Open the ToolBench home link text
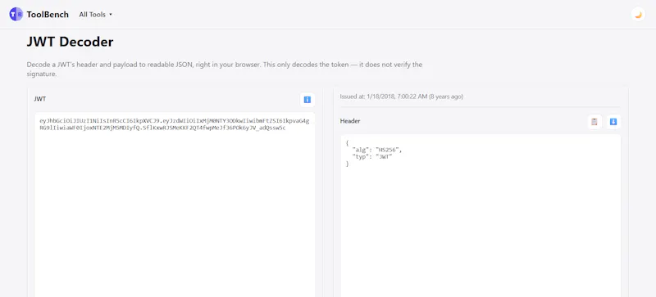This screenshot has width=656, height=297. coord(48,15)
